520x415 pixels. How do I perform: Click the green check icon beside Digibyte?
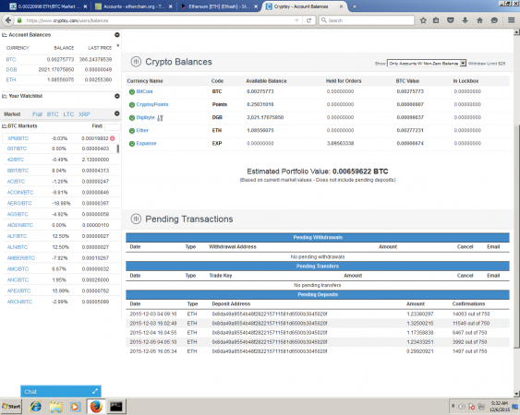132,117
